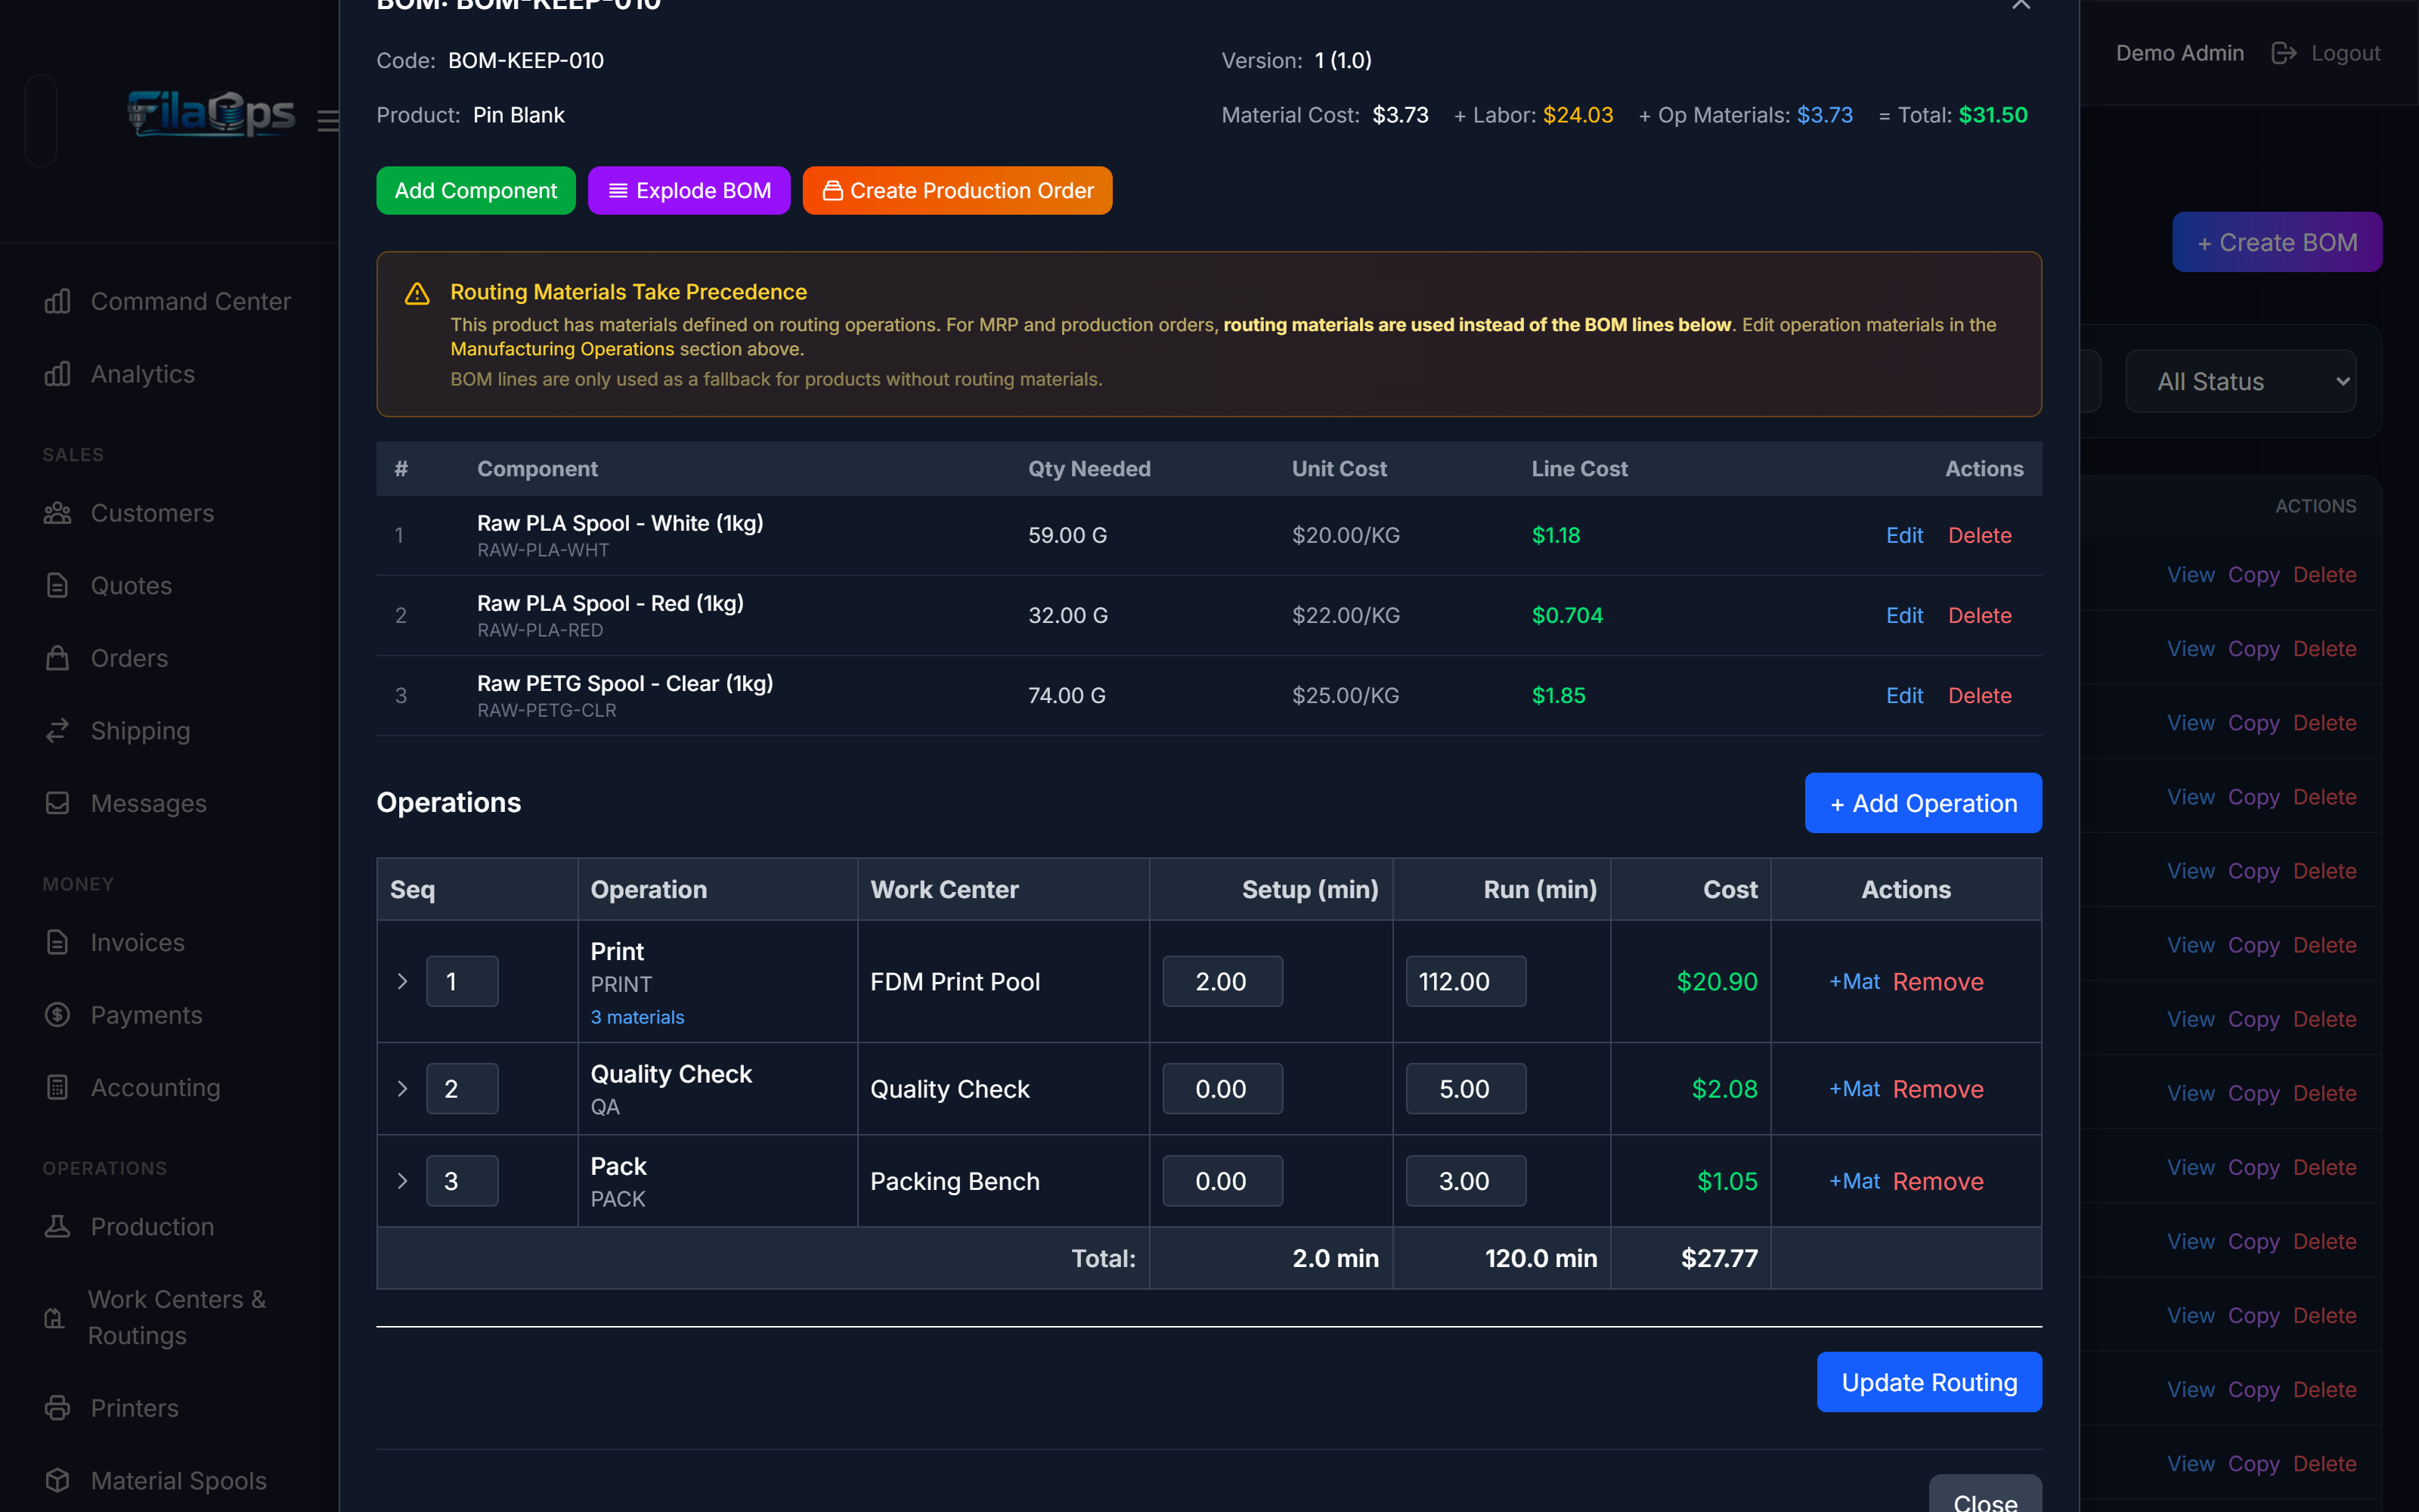The image size is (2419, 1512).
Task: Click the Material Spools cube icon
Action: click(57, 1480)
